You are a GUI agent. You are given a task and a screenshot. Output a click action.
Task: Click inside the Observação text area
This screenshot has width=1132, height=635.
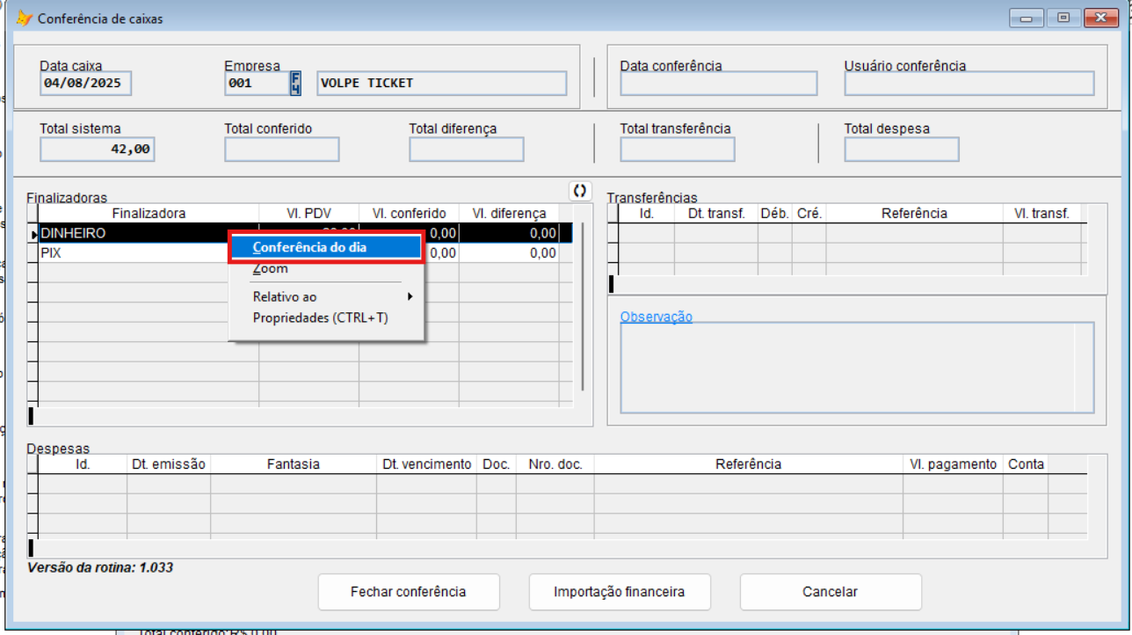point(848,367)
